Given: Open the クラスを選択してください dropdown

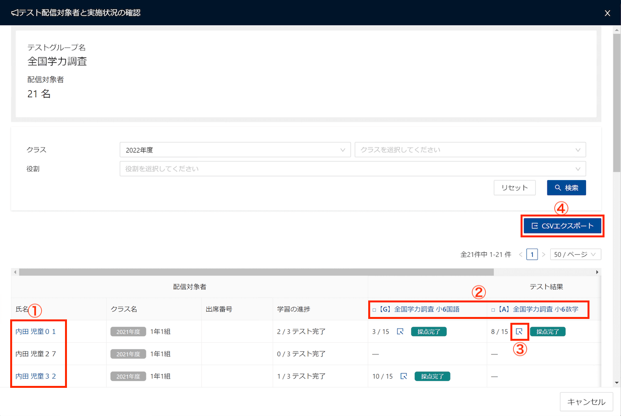Looking at the screenshot, I should tap(470, 150).
